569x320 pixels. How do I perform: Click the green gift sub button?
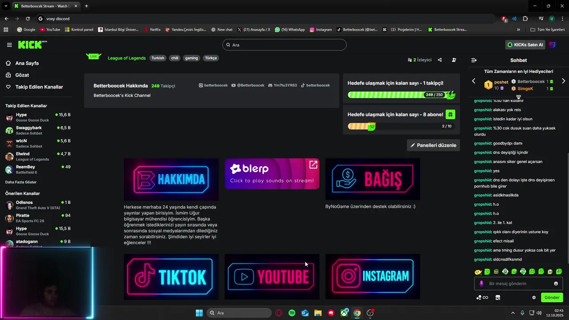(x=450, y=115)
